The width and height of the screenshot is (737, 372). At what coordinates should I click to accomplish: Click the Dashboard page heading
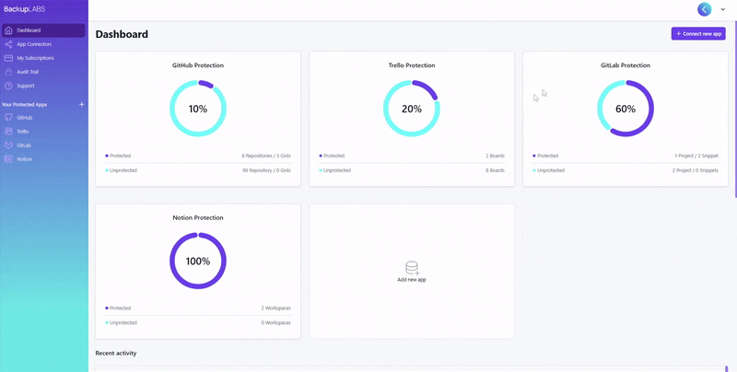122,34
